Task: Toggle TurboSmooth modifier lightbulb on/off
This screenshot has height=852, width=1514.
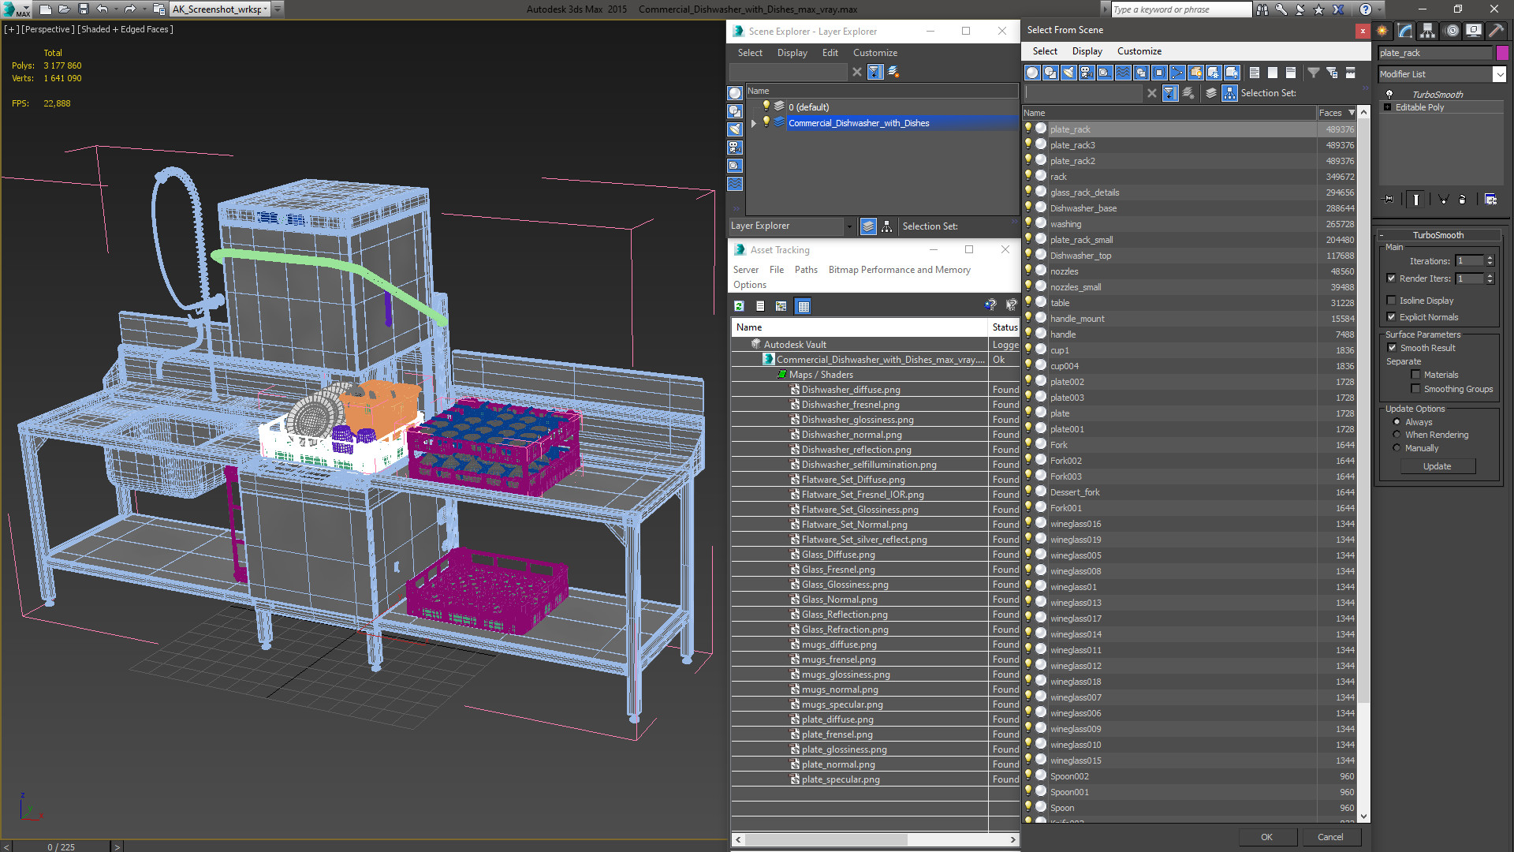Action: click(x=1389, y=94)
